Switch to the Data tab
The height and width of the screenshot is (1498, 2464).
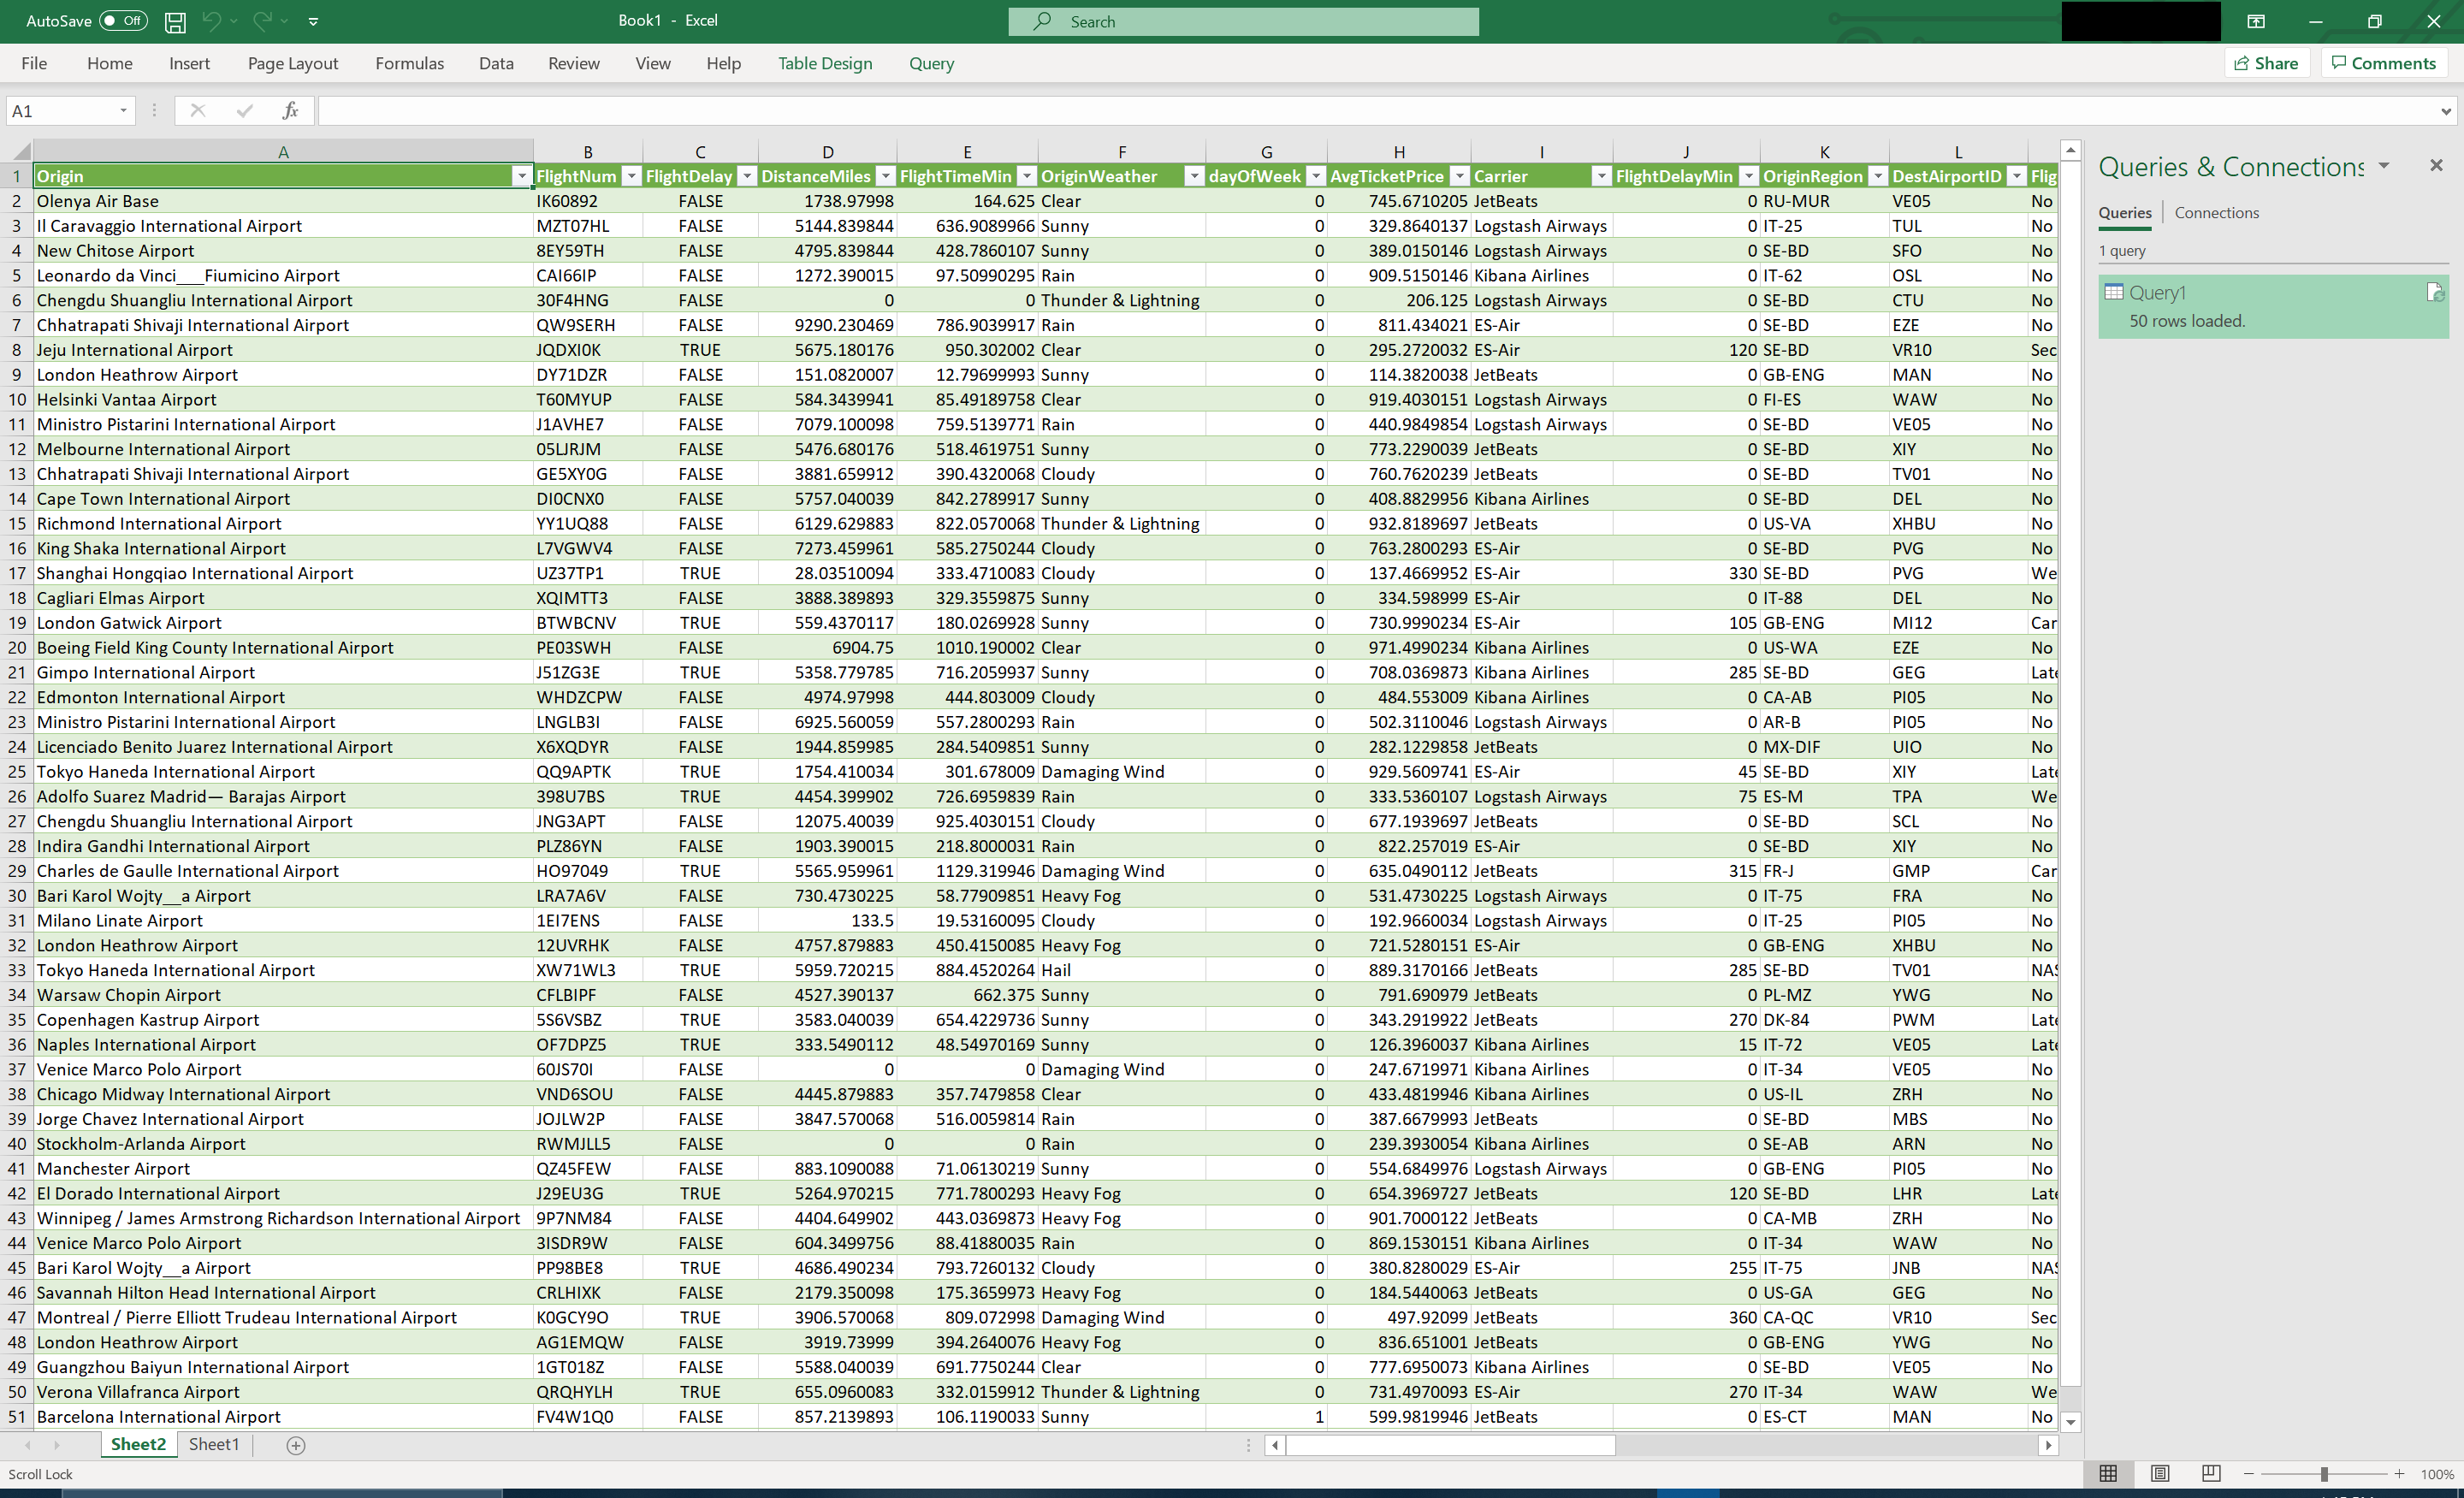[496, 63]
